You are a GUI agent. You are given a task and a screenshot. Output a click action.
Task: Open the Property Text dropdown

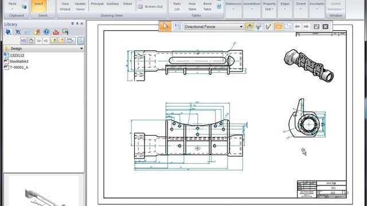[269, 6]
